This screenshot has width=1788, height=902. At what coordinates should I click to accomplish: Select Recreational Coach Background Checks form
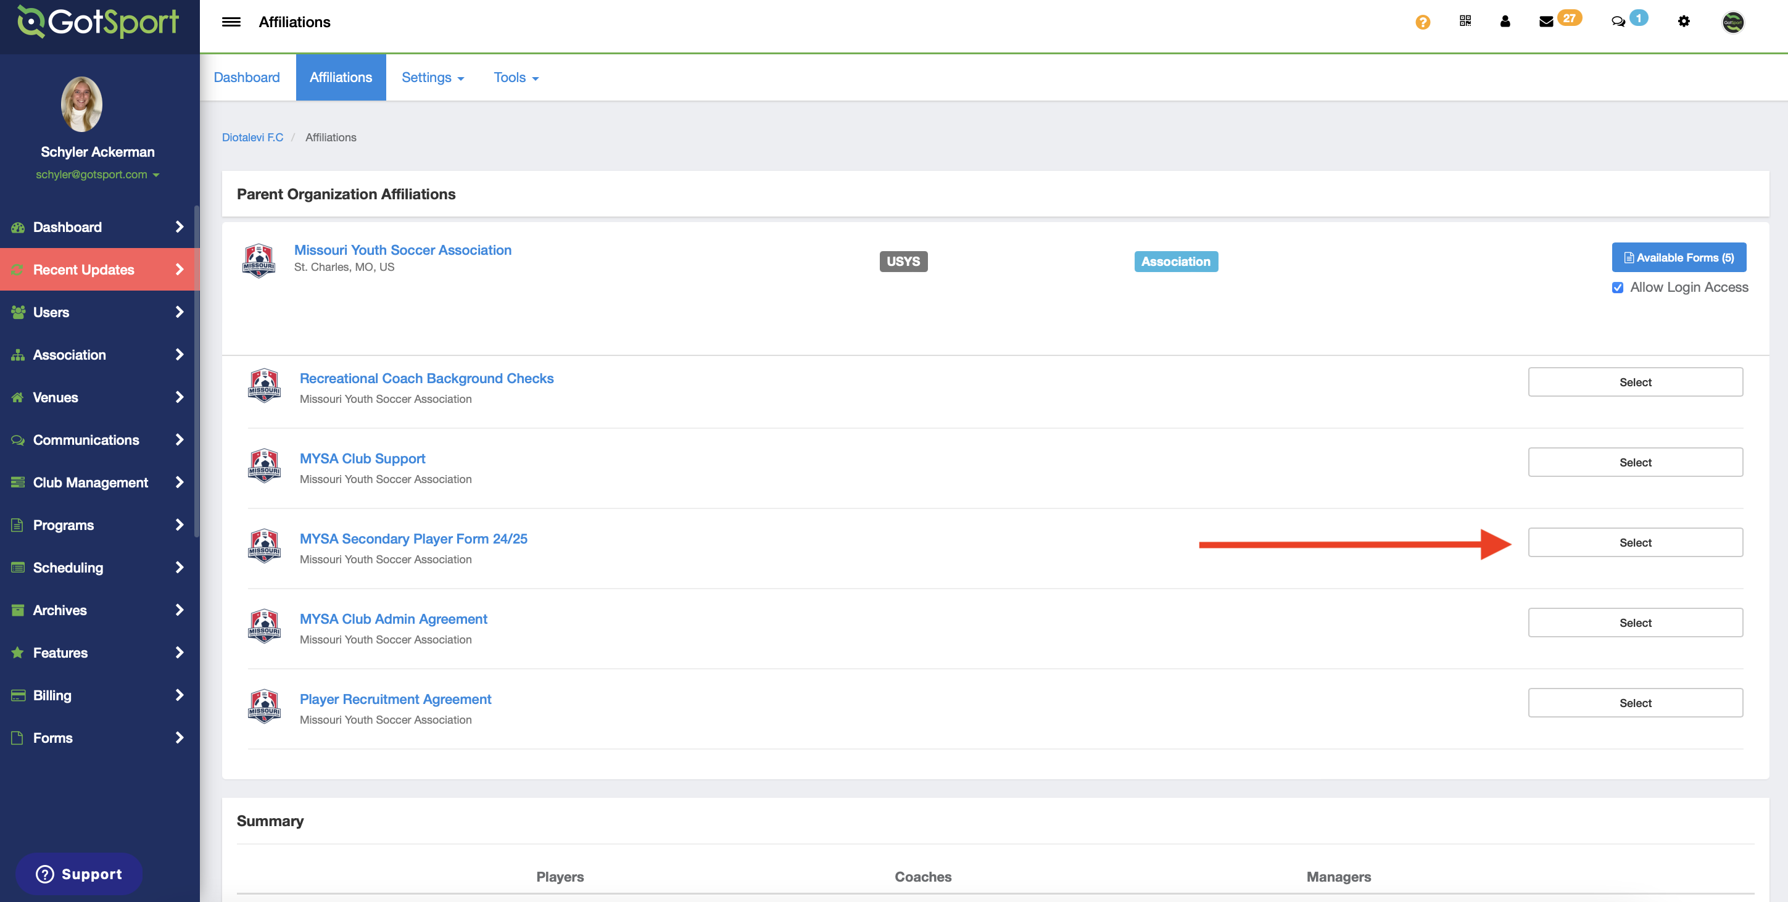(x=1635, y=383)
